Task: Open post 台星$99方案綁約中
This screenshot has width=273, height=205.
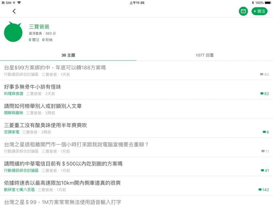Action: coord(136,71)
